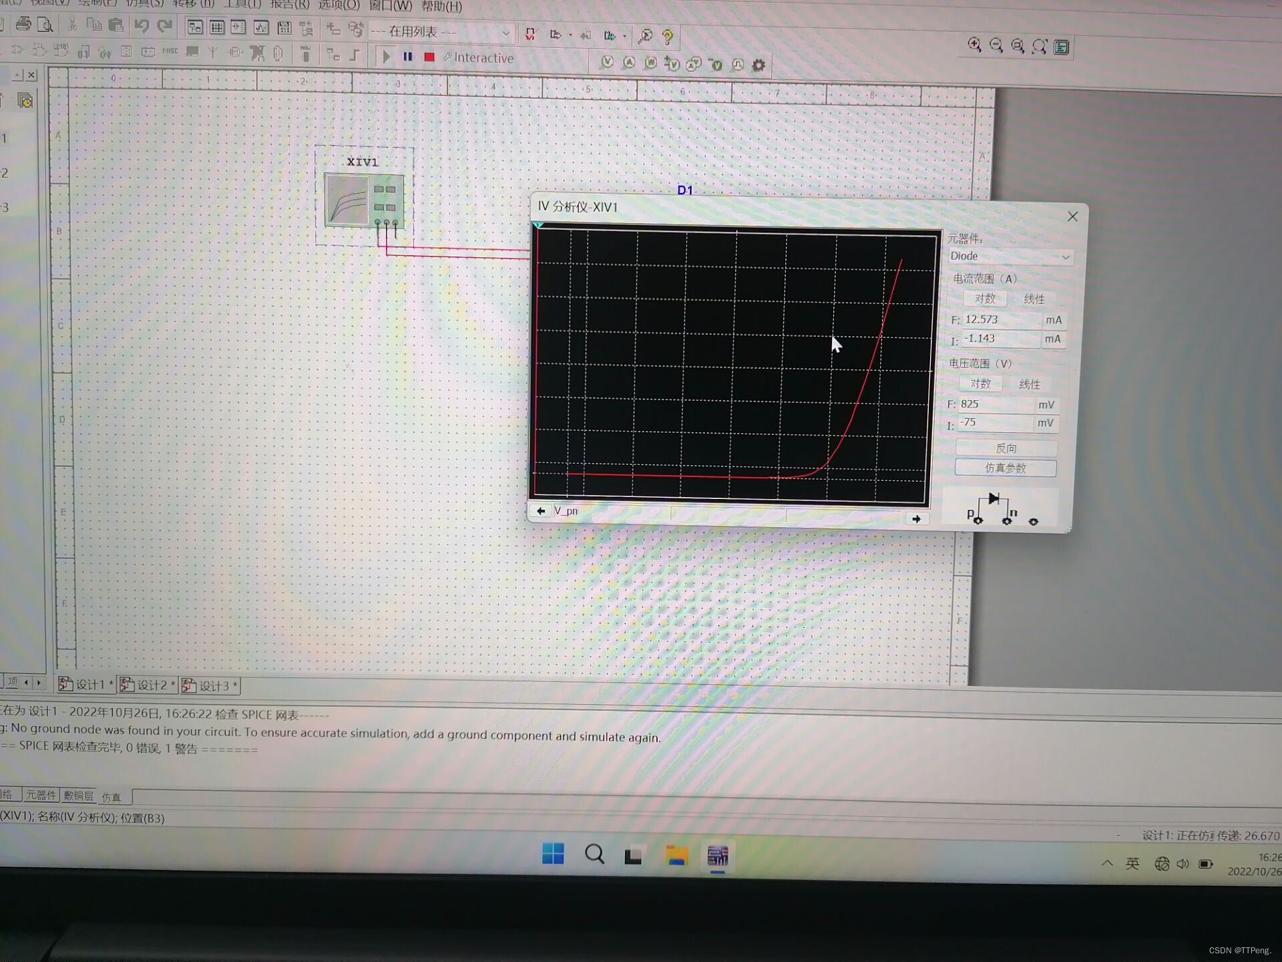This screenshot has height=962, width=1282.
Task: Click the Zoom to fit page icon
Action: coord(1040,47)
